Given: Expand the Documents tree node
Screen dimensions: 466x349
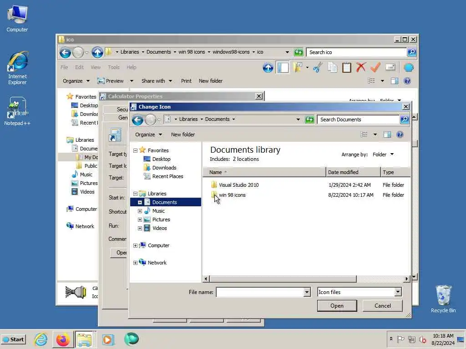Looking at the screenshot, I should pos(140,202).
